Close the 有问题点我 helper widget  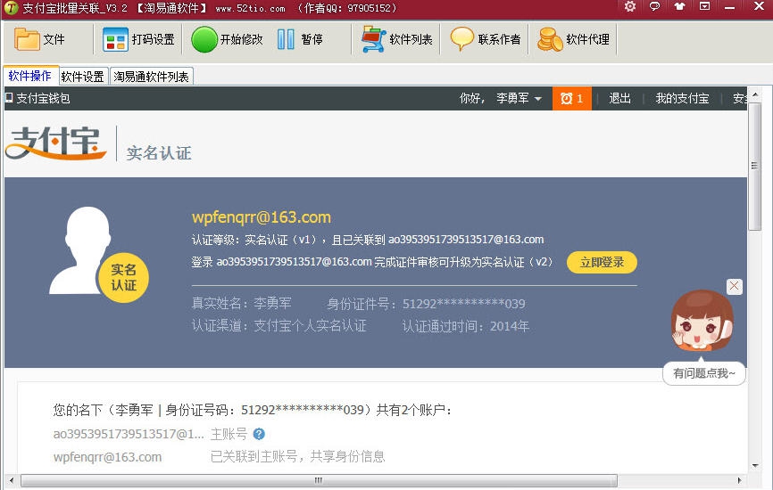[x=735, y=286]
